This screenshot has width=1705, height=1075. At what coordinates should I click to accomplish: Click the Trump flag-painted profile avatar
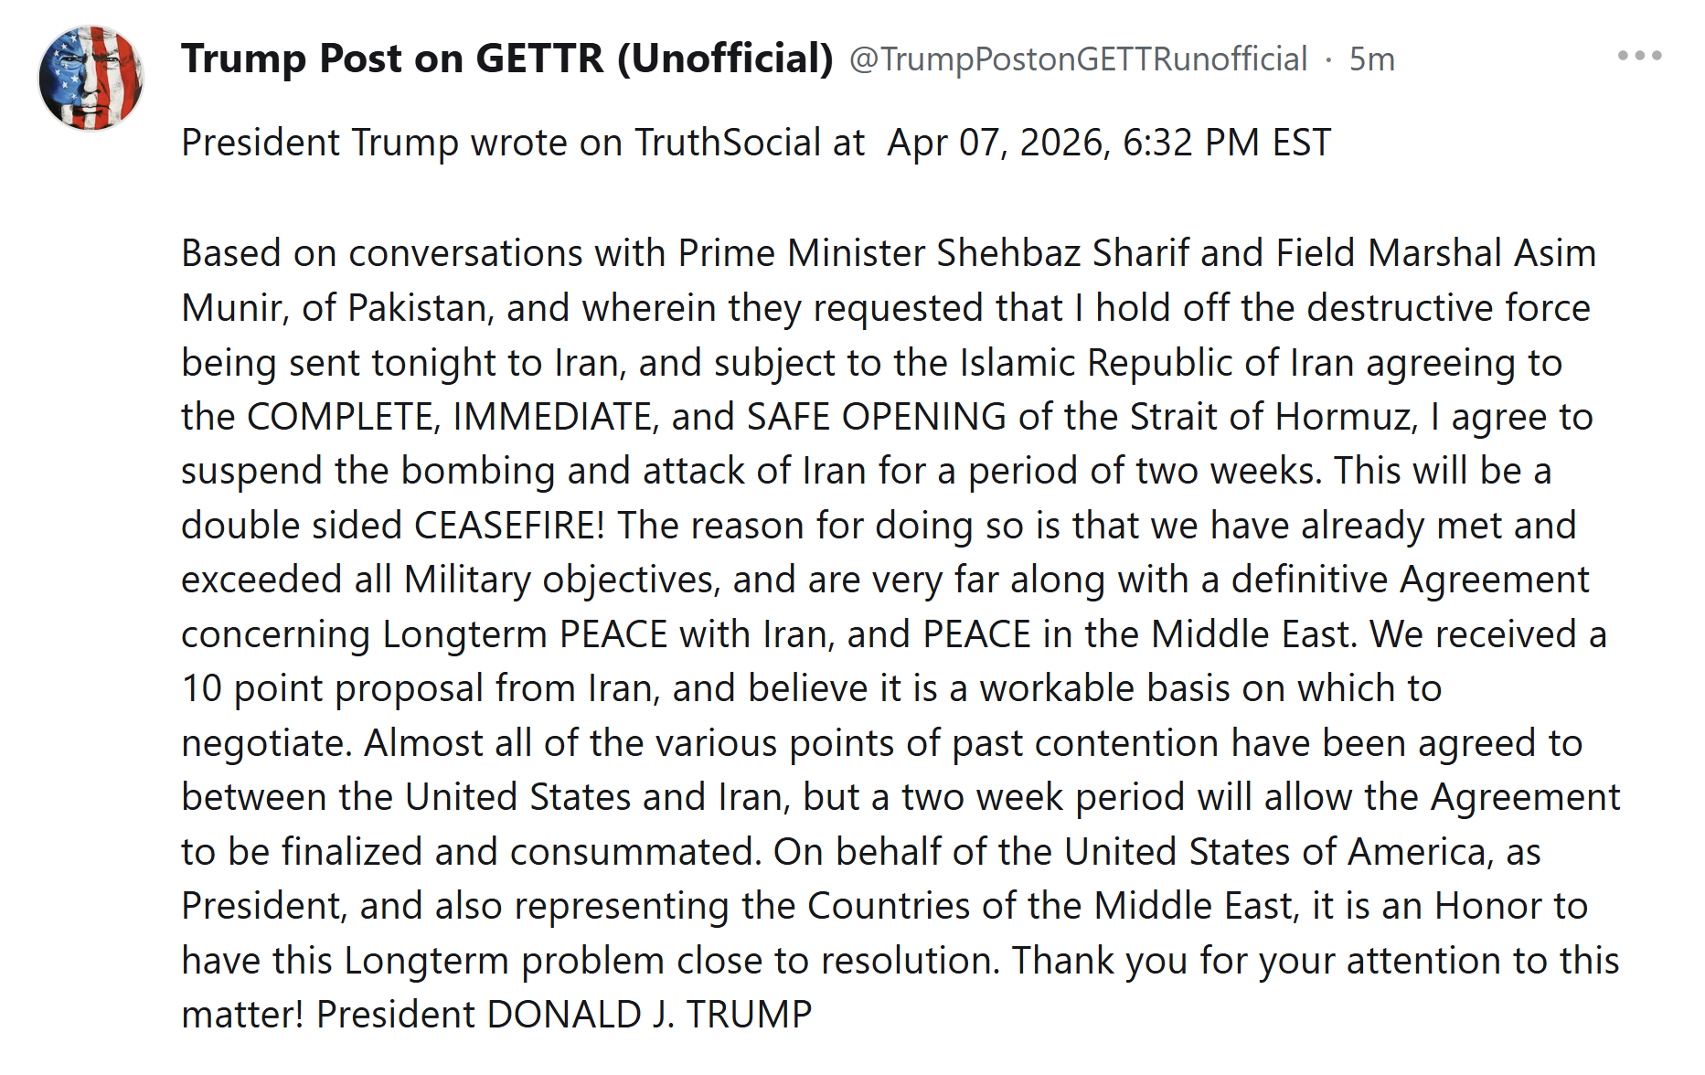coord(91,79)
